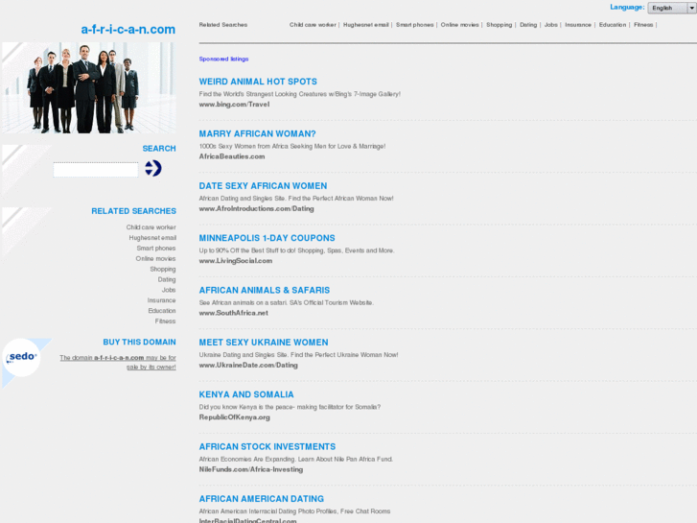Click the www.LivingSocial.com URL

click(236, 260)
